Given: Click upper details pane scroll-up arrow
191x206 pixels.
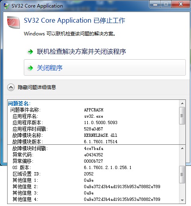Looking at the screenshot, I should pos(182,103).
